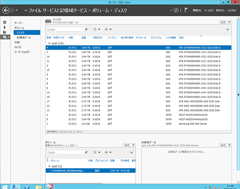The image size is (240, 189).
Task: Select disk 13 WDC row
Action: point(139,111)
